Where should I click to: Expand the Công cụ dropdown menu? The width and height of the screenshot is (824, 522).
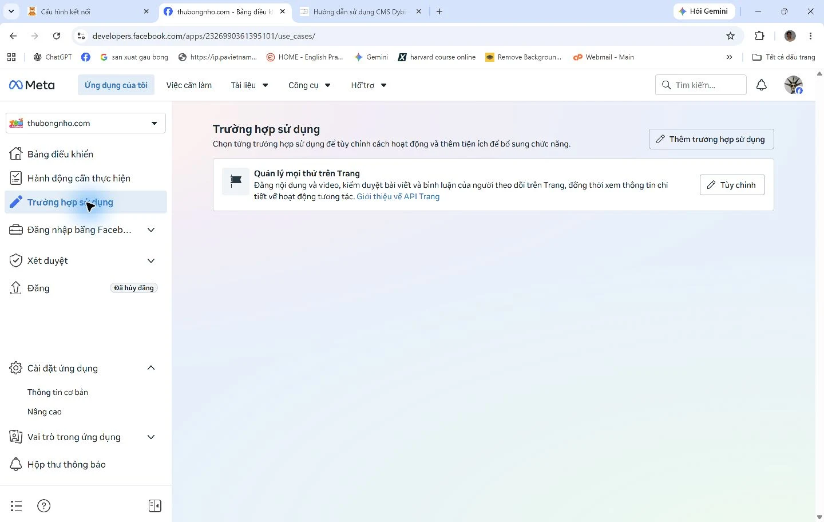click(310, 85)
